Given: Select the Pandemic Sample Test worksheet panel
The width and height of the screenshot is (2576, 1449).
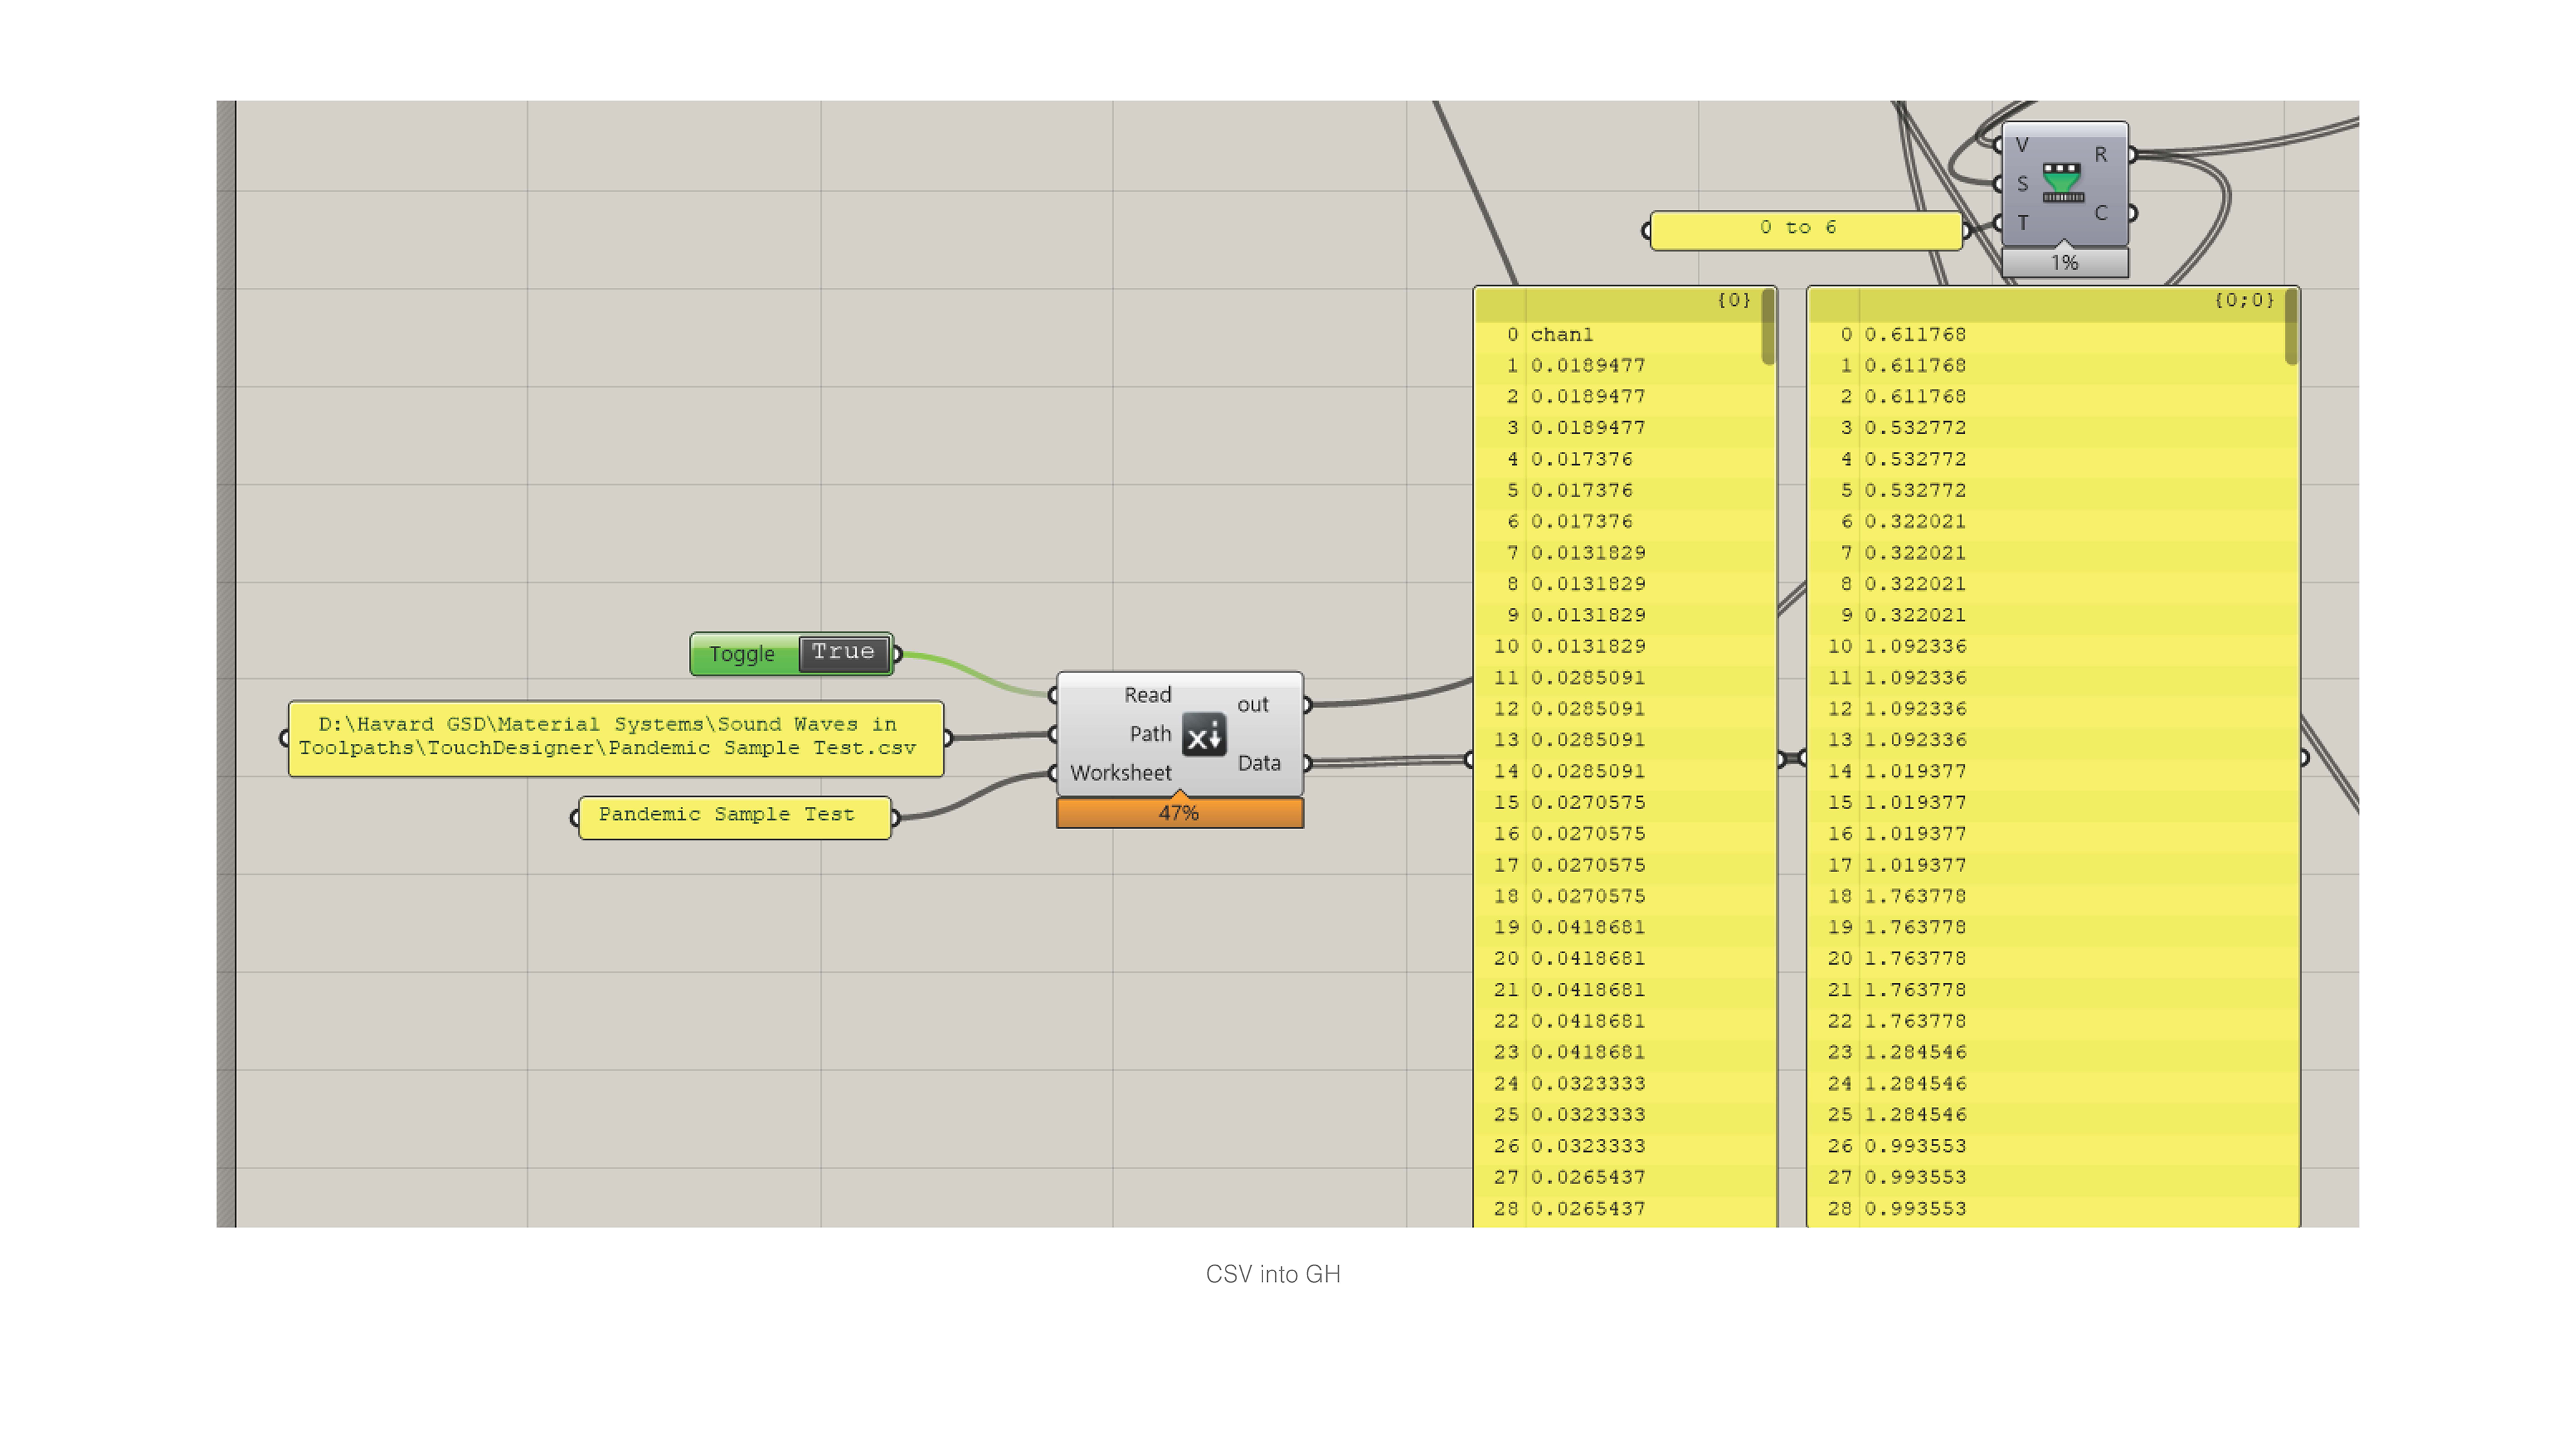Looking at the screenshot, I should [x=735, y=817].
